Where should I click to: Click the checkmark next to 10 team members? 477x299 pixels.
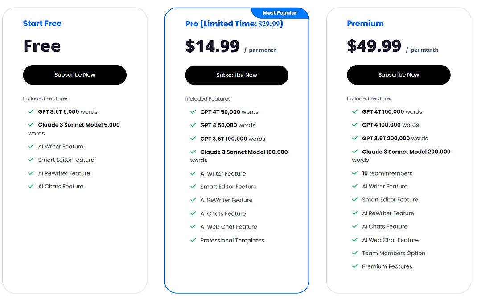click(x=355, y=173)
